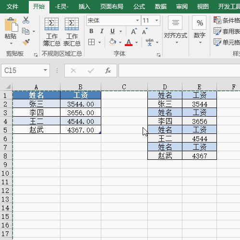Select cell B1 header 工资
This screenshot has width=240, height=240.
[81, 95]
